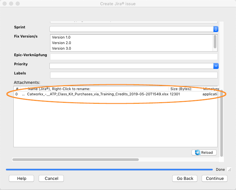Image resolution: width=236 pixels, height=190 pixels.
Task: Select Version 1.0 in Fix Version/s
Action: pos(61,37)
